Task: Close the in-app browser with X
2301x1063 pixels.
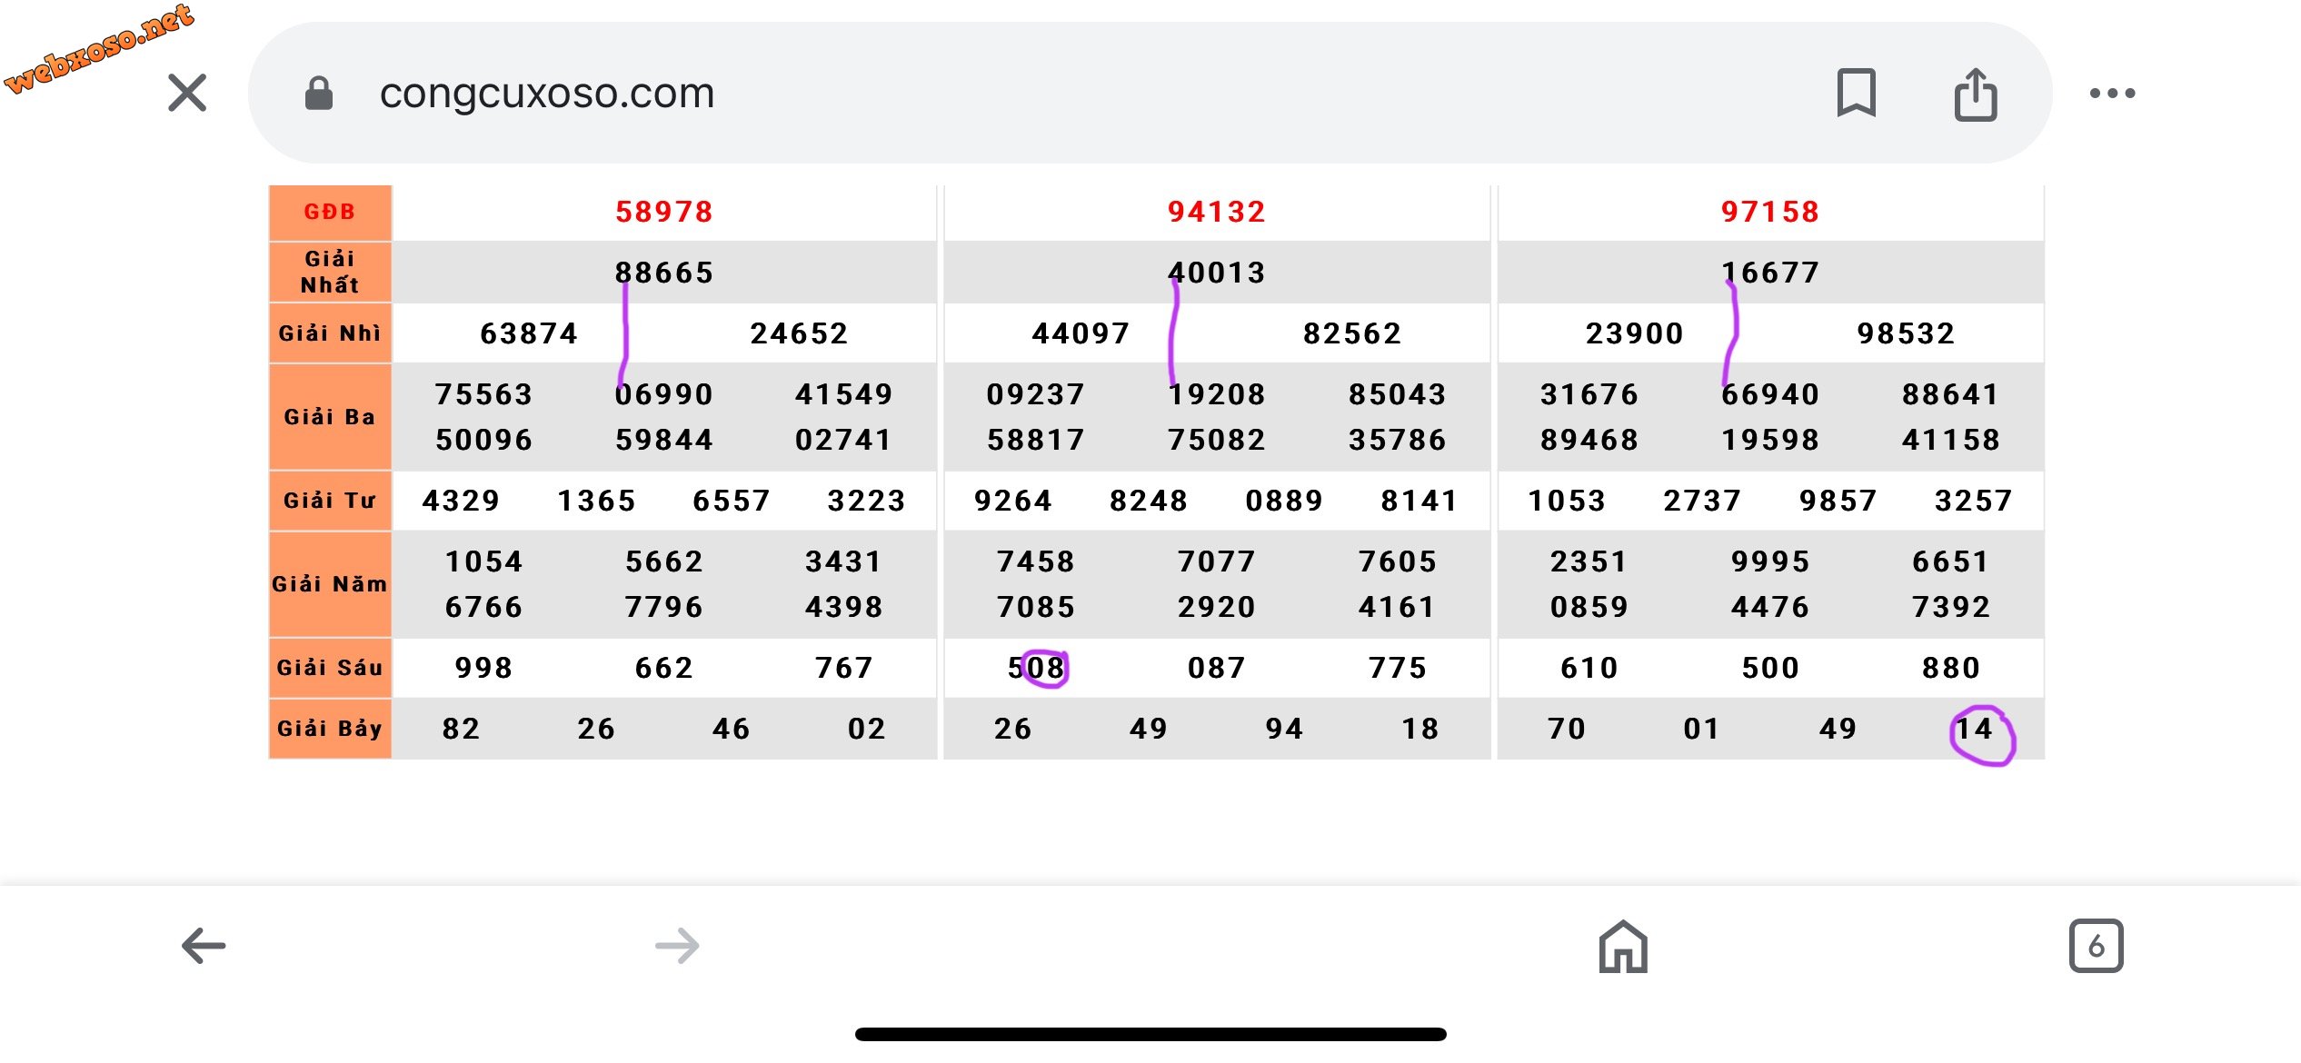Action: point(187,93)
